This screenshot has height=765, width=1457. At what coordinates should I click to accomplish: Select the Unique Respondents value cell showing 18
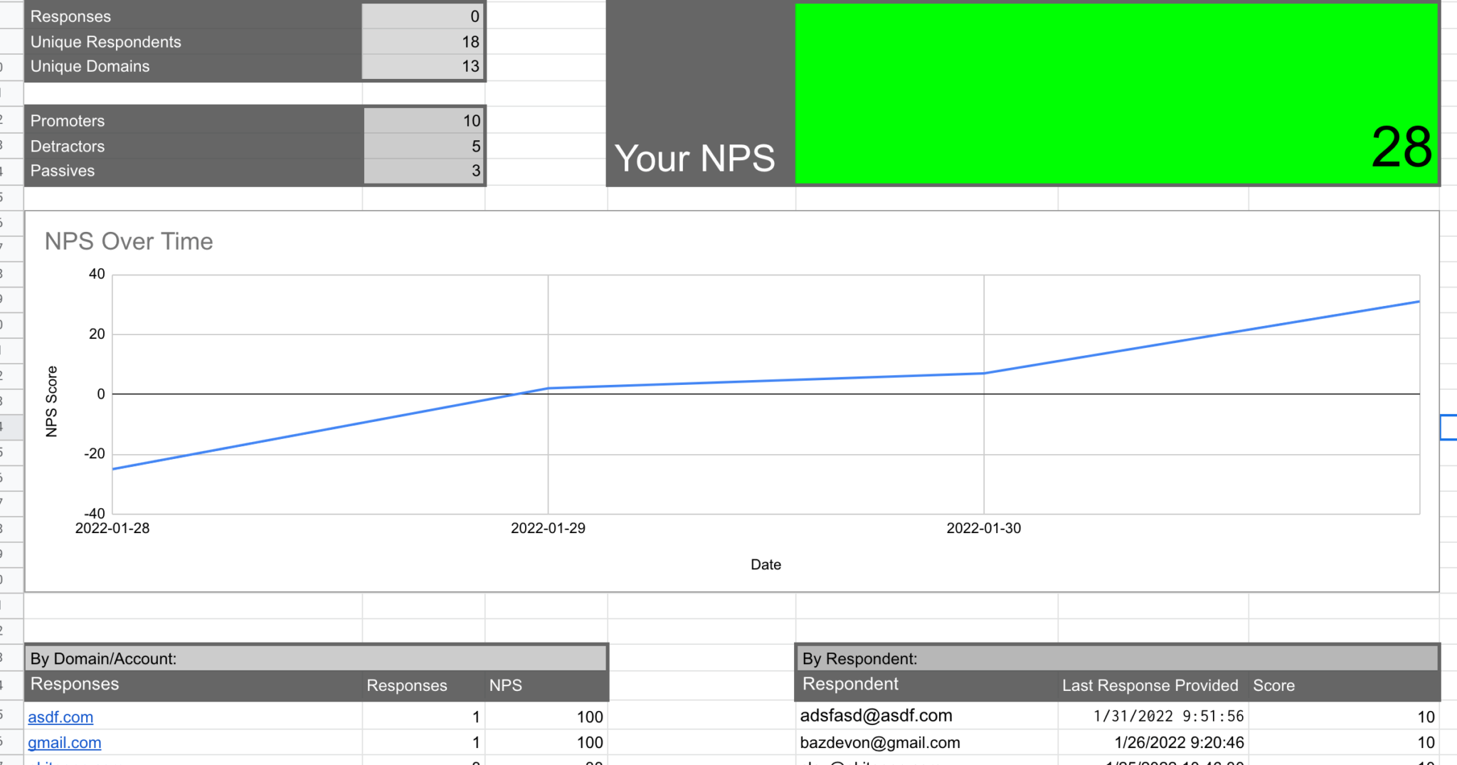[x=423, y=41]
